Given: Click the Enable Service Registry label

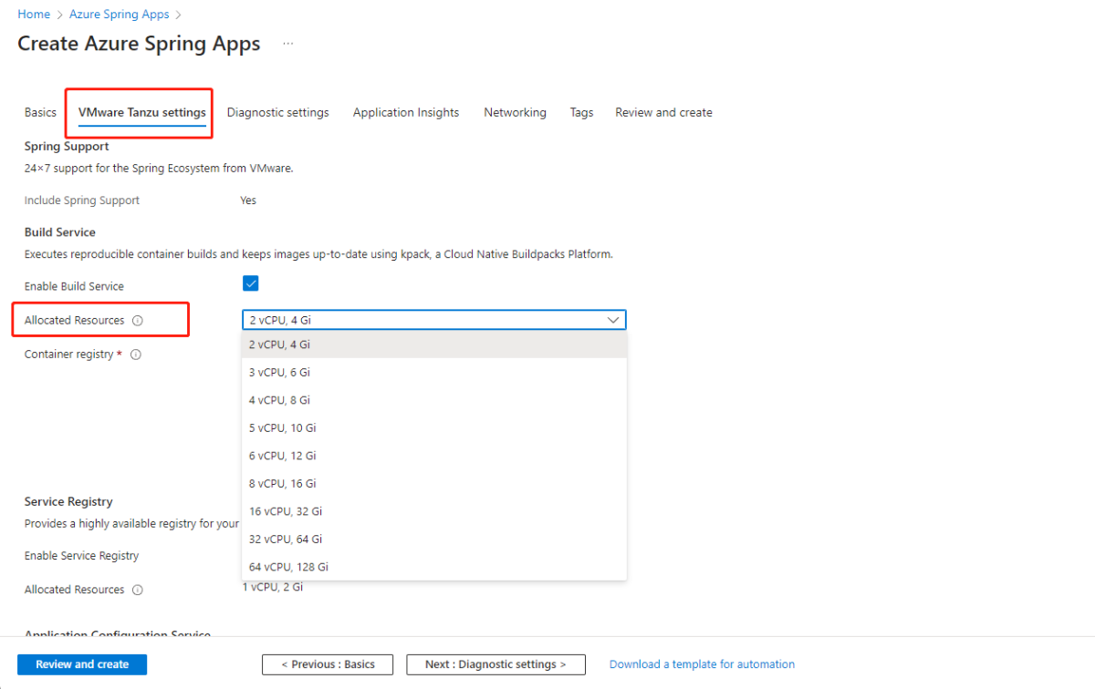Looking at the screenshot, I should [82, 556].
